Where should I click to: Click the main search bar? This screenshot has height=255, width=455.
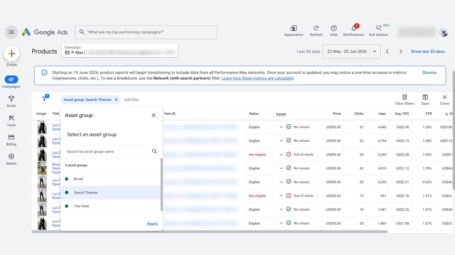click(146, 32)
